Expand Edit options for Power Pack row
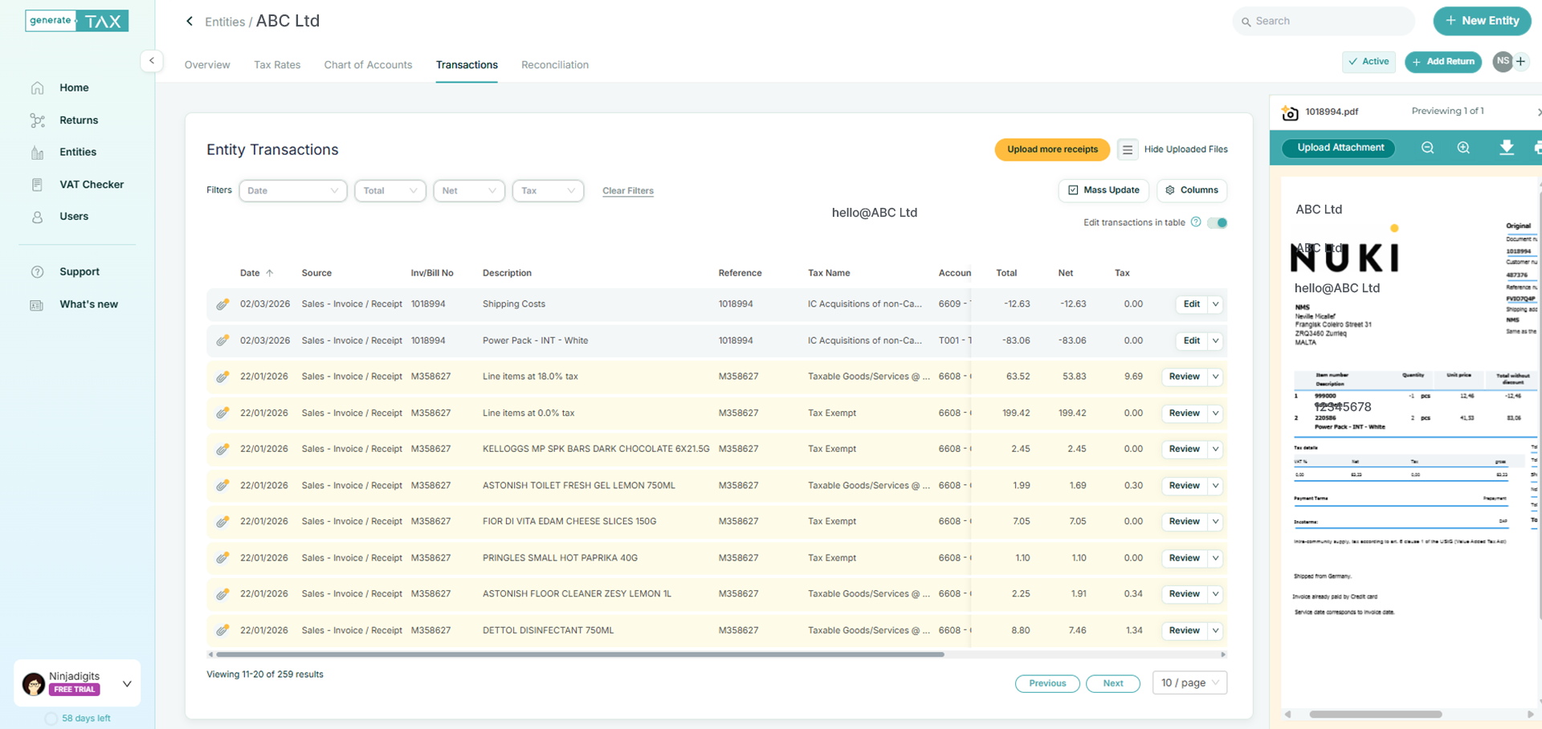 click(1215, 341)
